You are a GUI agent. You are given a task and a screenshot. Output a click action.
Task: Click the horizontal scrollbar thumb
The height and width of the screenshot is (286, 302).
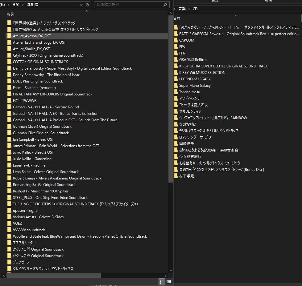click(x=54, y=276)
